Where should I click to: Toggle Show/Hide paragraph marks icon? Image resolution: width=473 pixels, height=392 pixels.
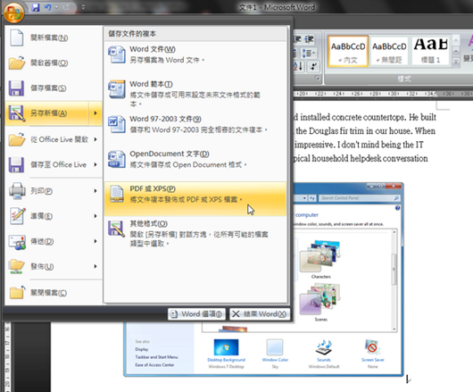(313, 66)
